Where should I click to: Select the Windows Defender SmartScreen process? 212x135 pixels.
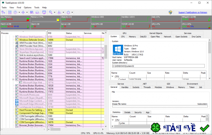coord(32,40)
